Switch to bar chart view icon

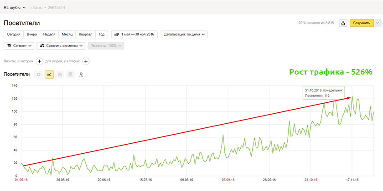point(71,75)
